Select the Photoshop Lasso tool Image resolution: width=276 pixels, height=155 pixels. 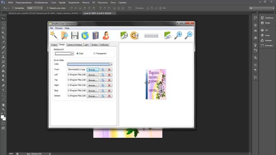coord(3,28)
